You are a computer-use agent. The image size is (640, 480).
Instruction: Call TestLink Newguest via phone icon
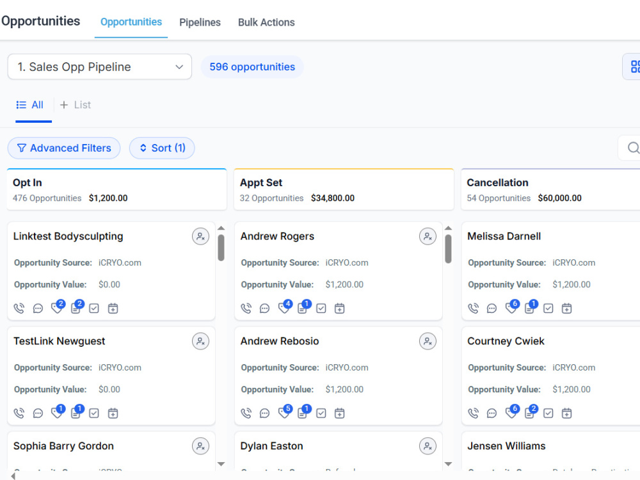point(19,413)
